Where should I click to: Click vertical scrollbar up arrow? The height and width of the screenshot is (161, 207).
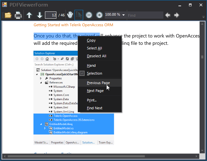[202, 24]
